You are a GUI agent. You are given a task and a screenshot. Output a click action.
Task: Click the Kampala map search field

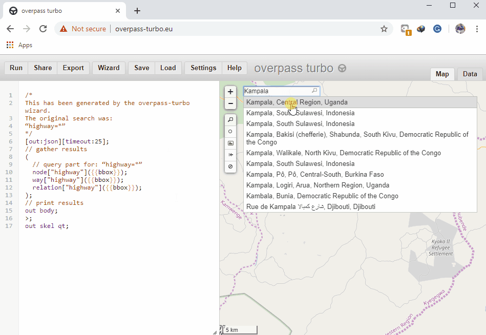pyautogui.click(x=277, y=91)
